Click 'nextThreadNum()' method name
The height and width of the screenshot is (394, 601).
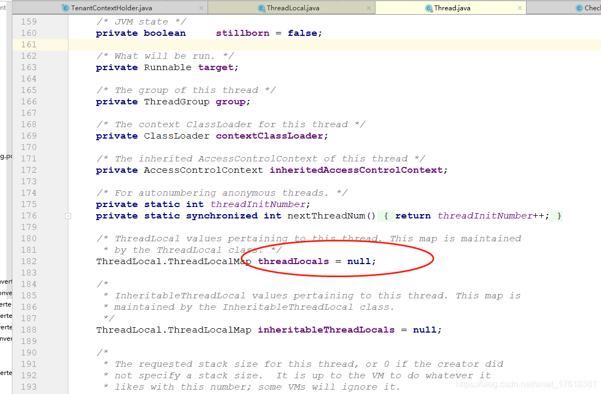click(x=331, y=216)
